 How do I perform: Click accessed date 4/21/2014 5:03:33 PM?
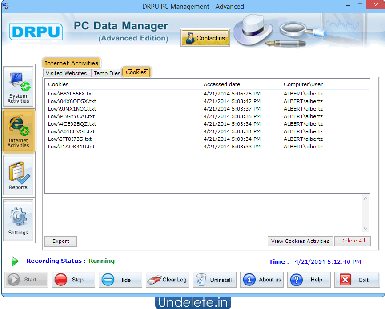[x=232, y=147]
